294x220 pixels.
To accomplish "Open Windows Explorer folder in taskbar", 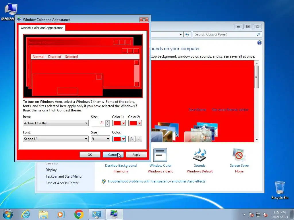I will pos(43,214).
